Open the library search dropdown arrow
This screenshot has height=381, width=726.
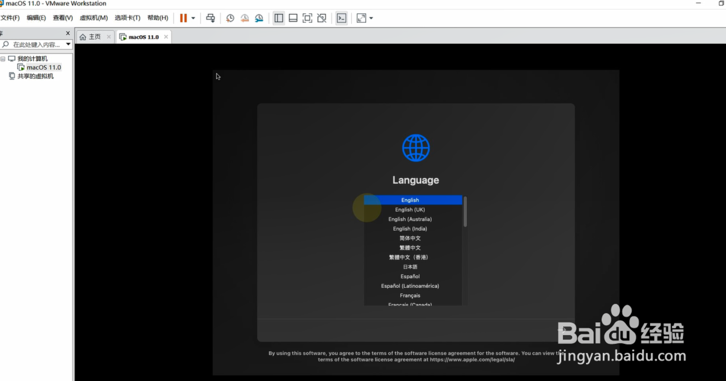[x=68, y=44]
